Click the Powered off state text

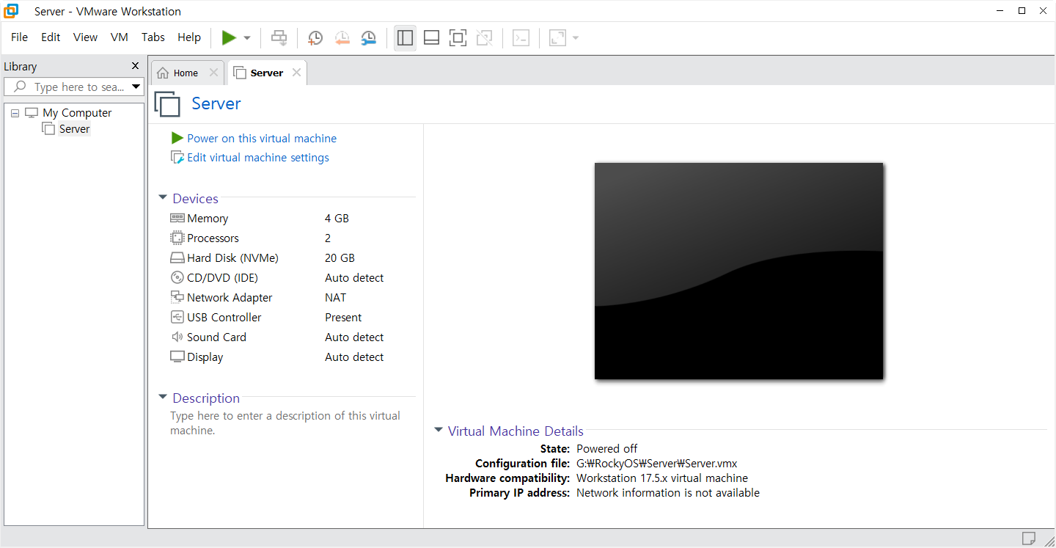(607, 449)
